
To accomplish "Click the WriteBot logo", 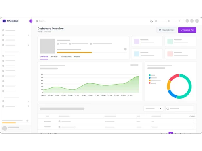I will (x=11, y=21).
